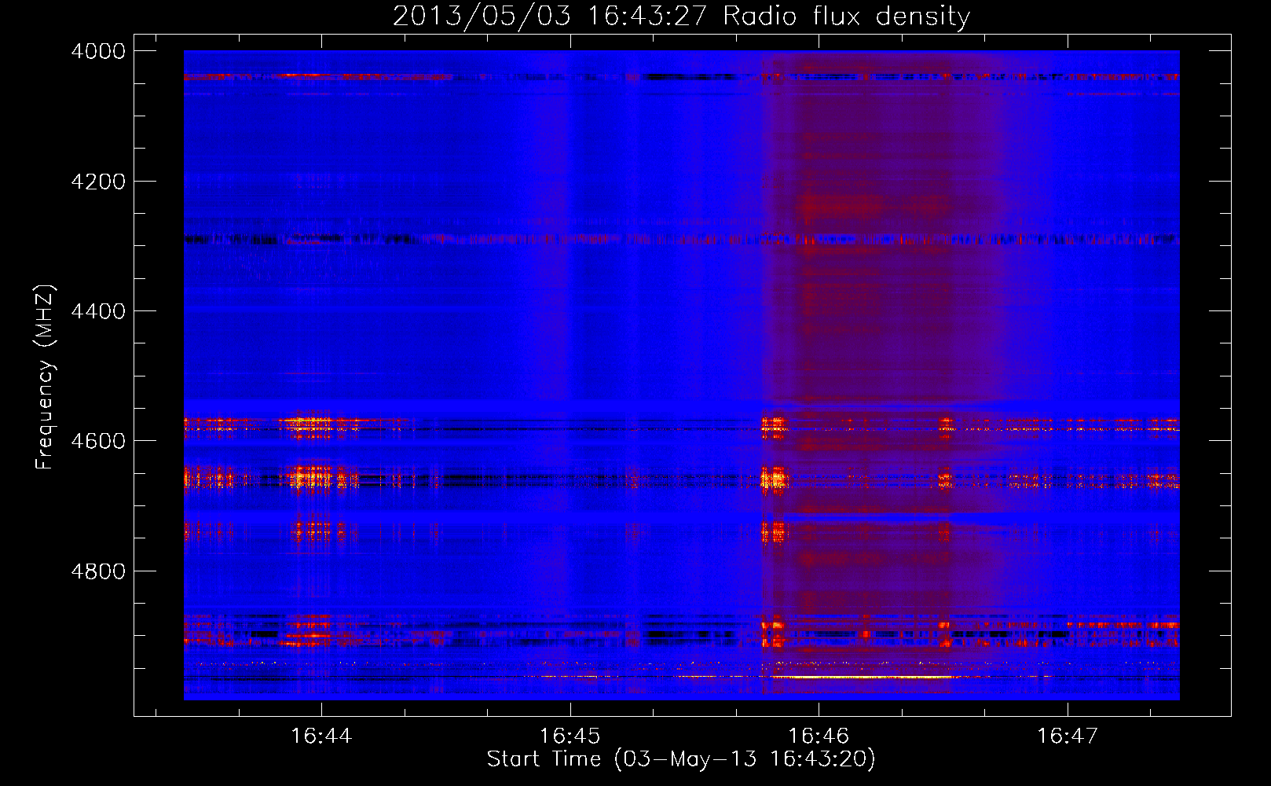
Task: Click the "Start Time (03-May-13 16:43:20)" label
Action: tap(681, 759)
